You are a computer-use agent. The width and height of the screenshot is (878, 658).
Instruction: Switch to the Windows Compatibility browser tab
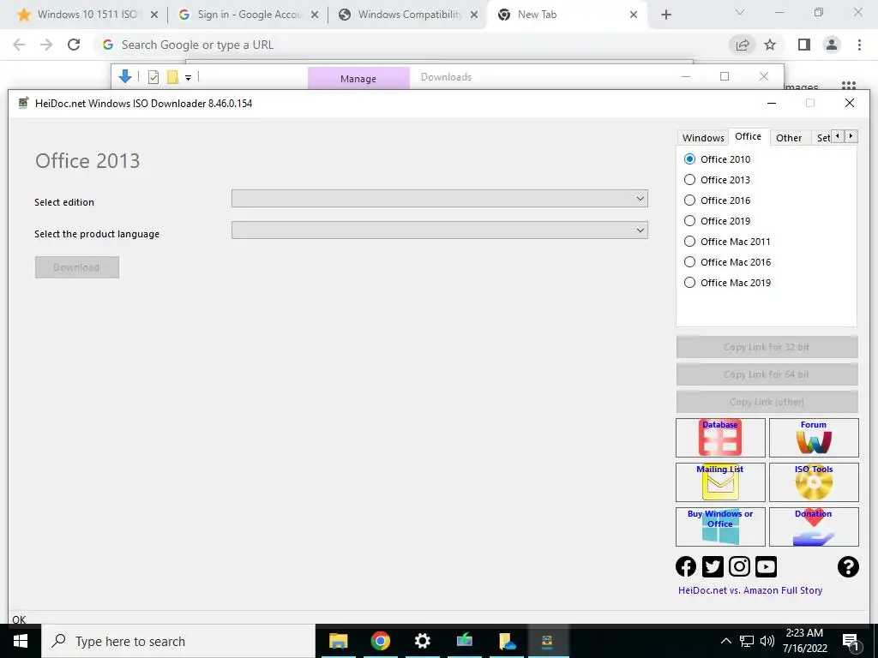pos(409,15)
